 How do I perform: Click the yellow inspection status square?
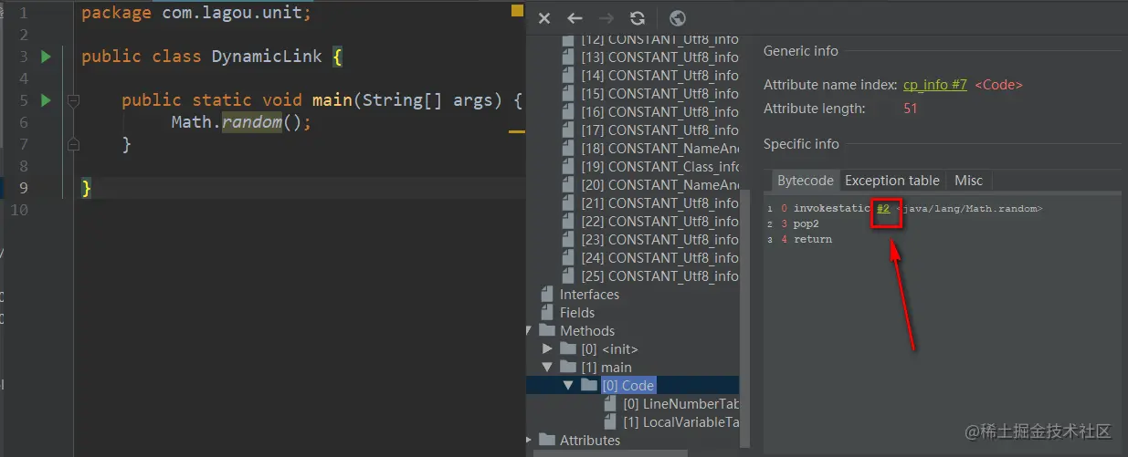tap(517, 12)
